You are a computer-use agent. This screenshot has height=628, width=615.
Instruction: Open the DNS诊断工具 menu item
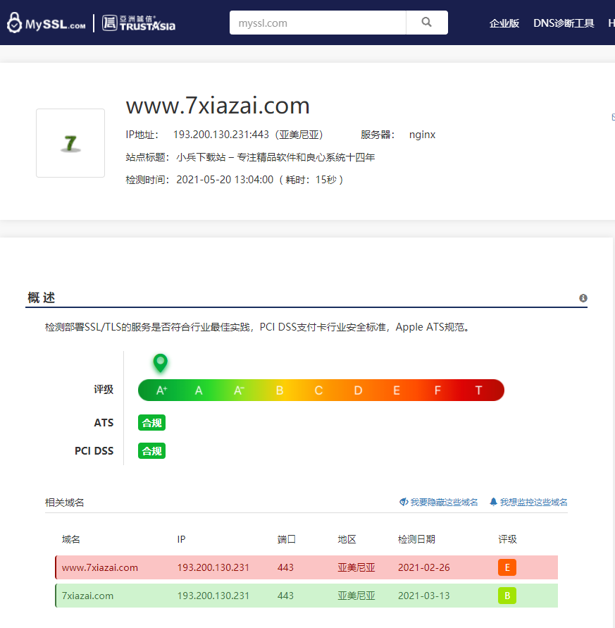click(x=564, y=23)
